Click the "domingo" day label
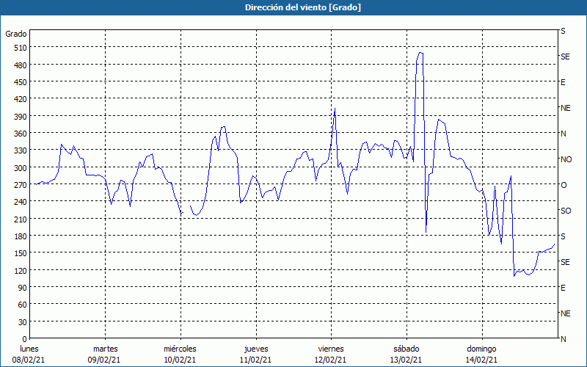The width and height of the screenshot is (587, 367). pyautogui.click(x=481, y=349)
